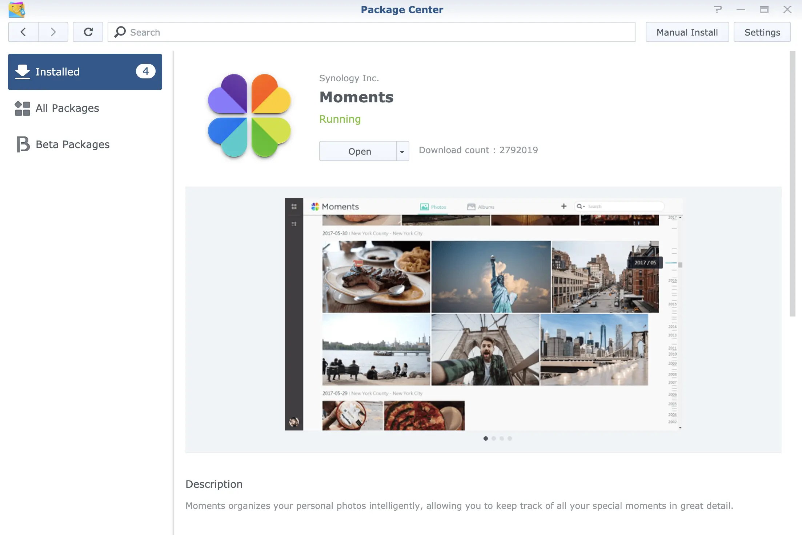802x535 pixels.
Task: Switch to Beta Packages
Action: pyautogui.click(x=85, y=144)
